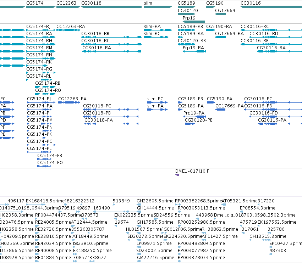The image size is (302, 263).
Task: Select transcript CG5174-RA
Action: [x=39, y=33]
